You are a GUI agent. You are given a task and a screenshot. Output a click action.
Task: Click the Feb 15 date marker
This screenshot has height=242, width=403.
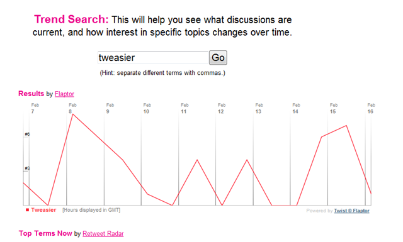pos(334,108)
